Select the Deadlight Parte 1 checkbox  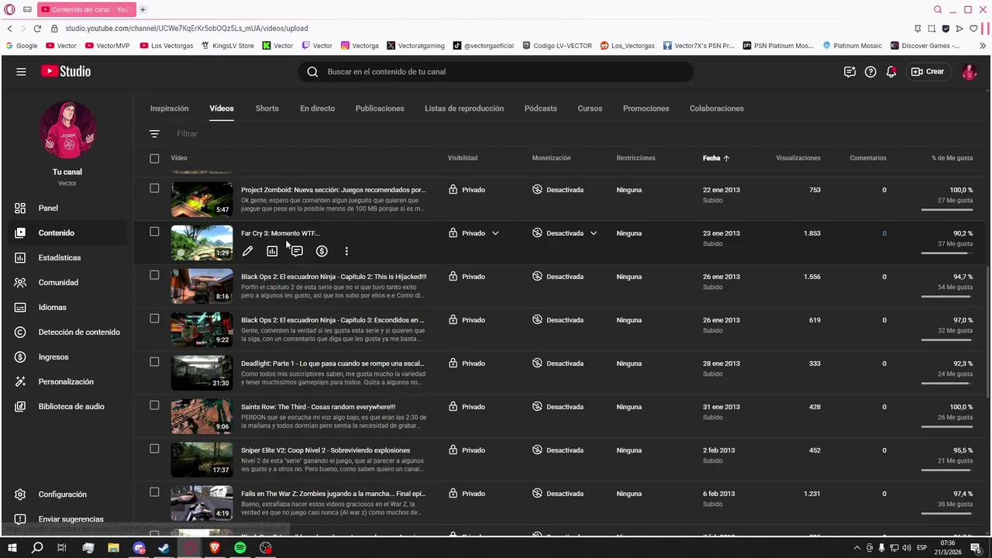click(x=154, y=362)
